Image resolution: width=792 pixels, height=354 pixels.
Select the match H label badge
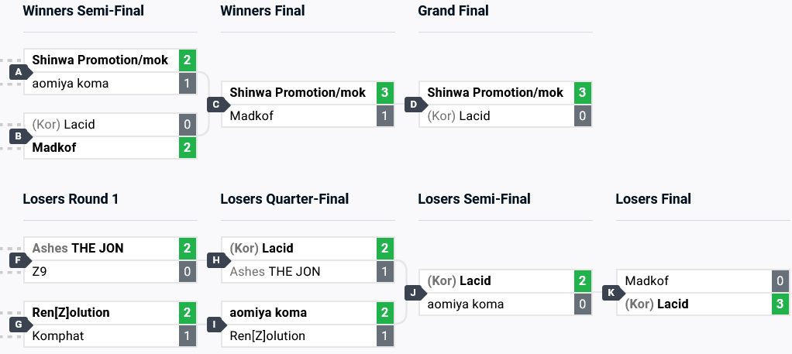click(217, 260)
